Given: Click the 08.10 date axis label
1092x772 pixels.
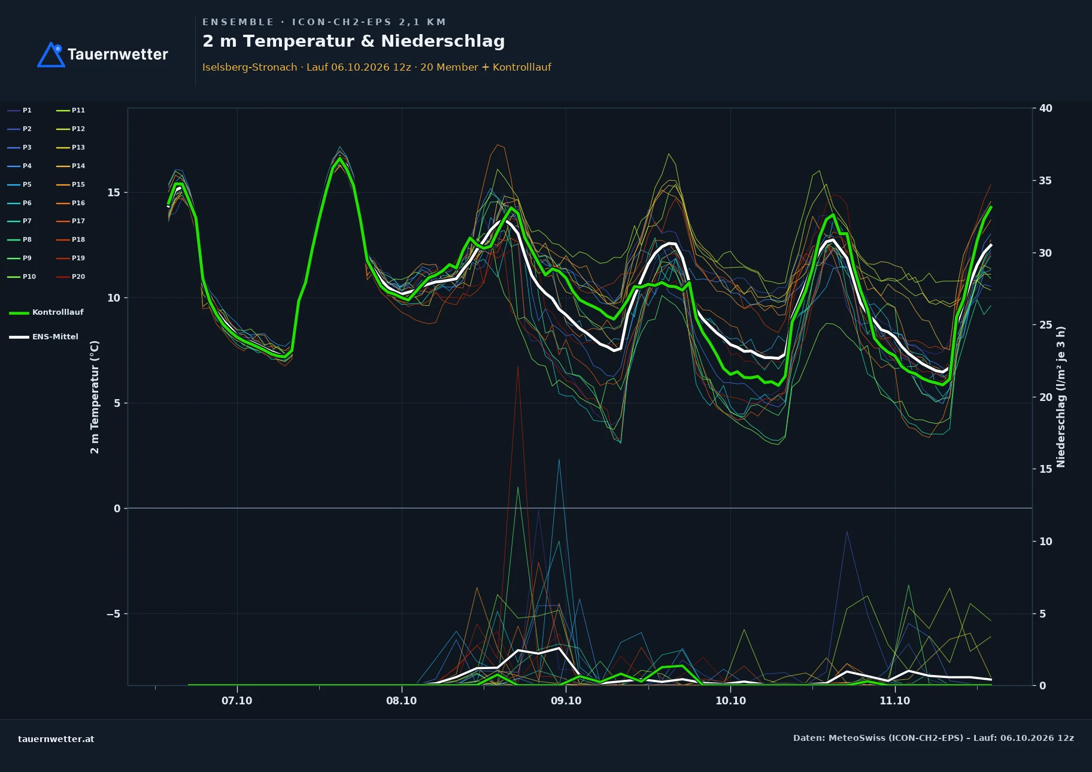Looking at the screenshot, I should [x=401, y=701].
